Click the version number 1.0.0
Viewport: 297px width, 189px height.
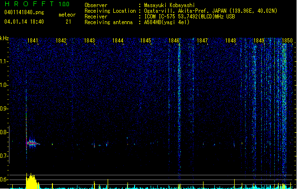(64, 4)
